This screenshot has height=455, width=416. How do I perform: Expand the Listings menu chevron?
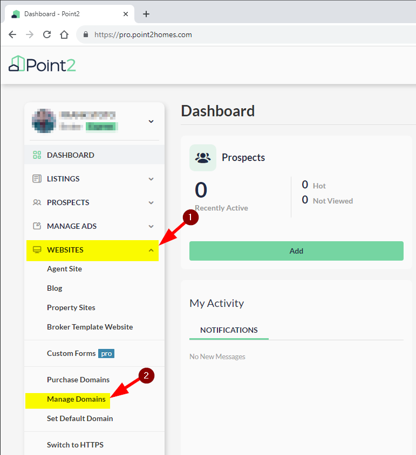[151, 179]
